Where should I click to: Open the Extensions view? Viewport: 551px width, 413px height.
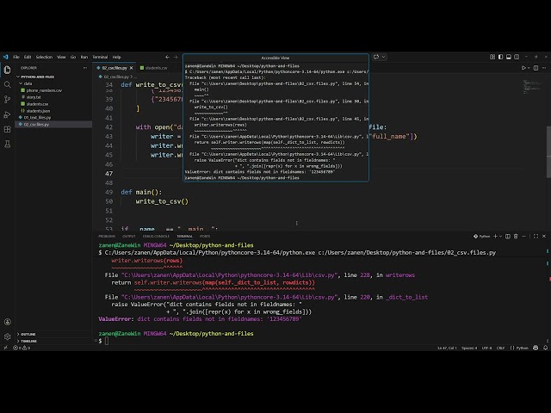coord(7,129)
